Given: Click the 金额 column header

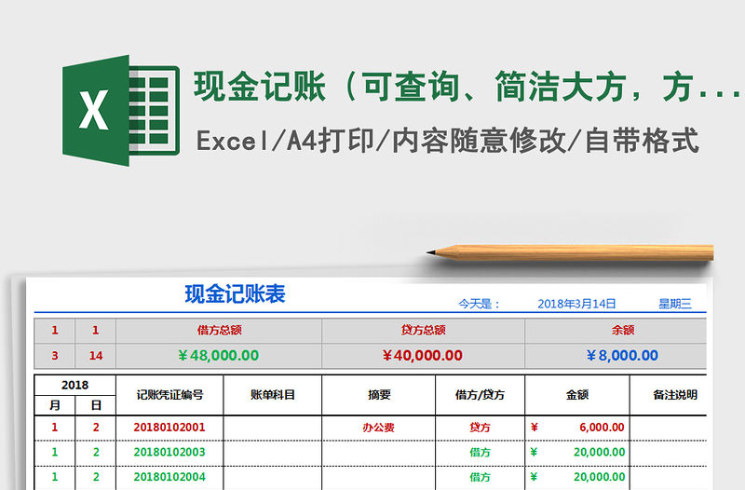Looking at the screenshot, I should (x=577, y=395).
